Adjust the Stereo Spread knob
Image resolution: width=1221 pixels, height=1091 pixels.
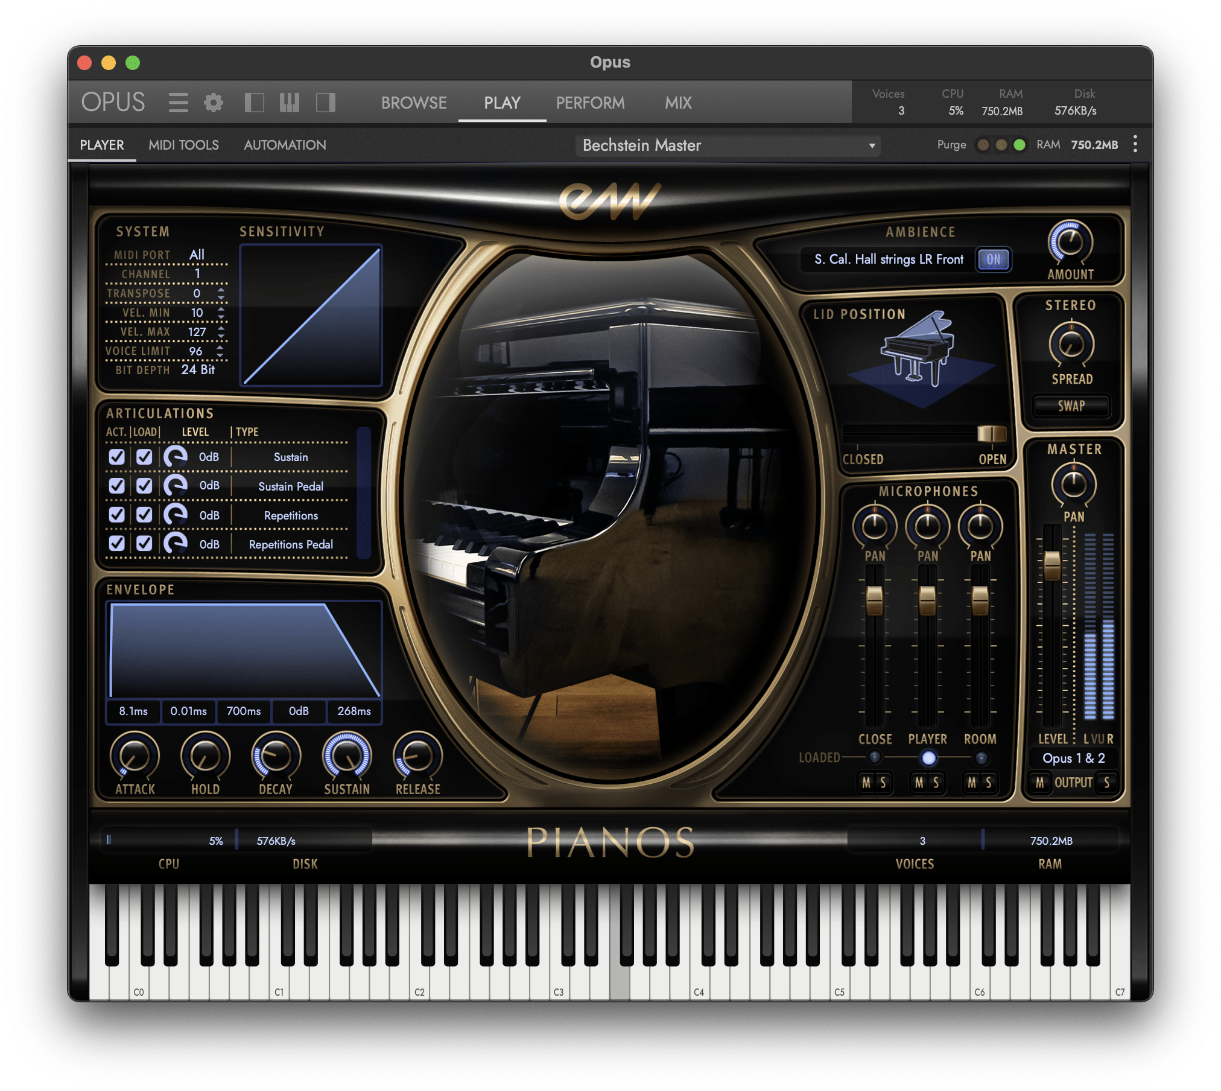pyautogui.click(x=1071, y=344)
